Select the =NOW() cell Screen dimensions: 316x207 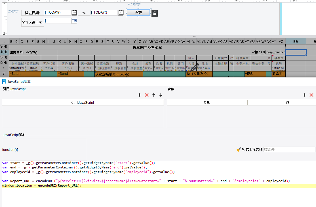[x=41, y=52]
